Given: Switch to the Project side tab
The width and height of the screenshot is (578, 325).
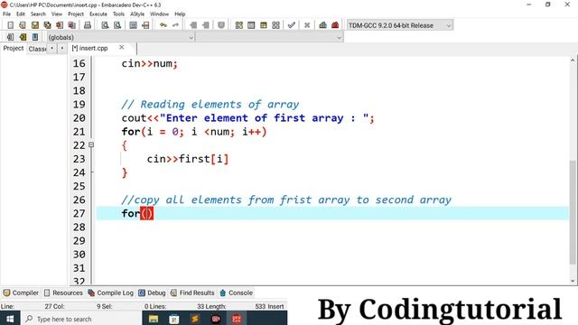Looking at the screenshot, I should point(14,48).
